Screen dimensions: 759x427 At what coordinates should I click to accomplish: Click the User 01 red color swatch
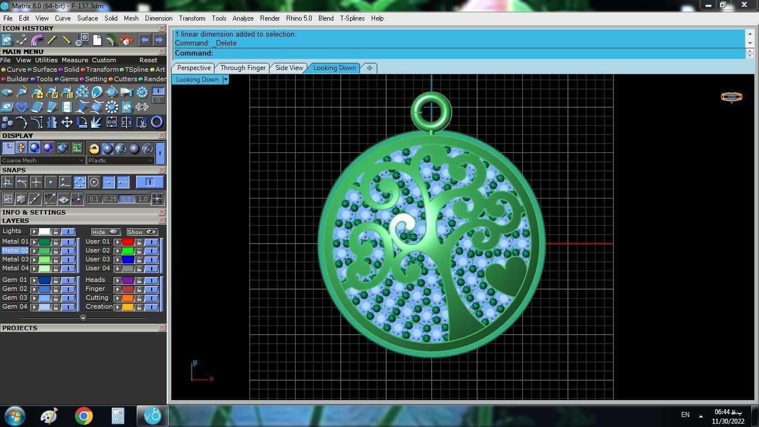tap(128, 242)
